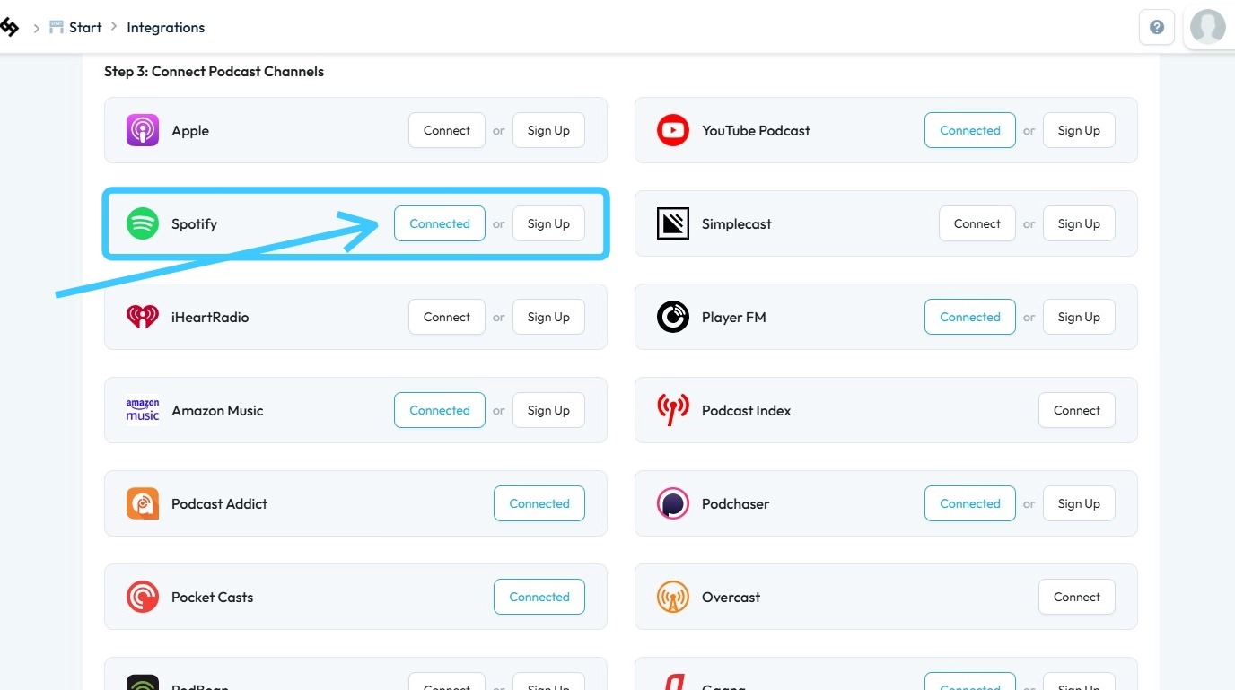Viewport: 1235px width, 690px height.
Task: Toggle Amazon Music's Connected button
Action: (440, 410)
